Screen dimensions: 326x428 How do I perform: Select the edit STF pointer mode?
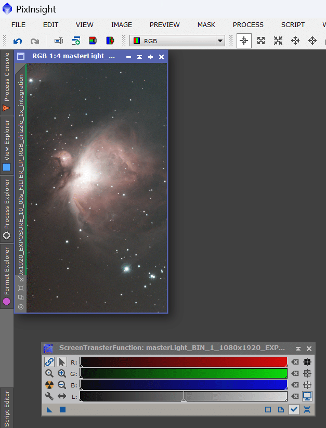tap(62, 362)
